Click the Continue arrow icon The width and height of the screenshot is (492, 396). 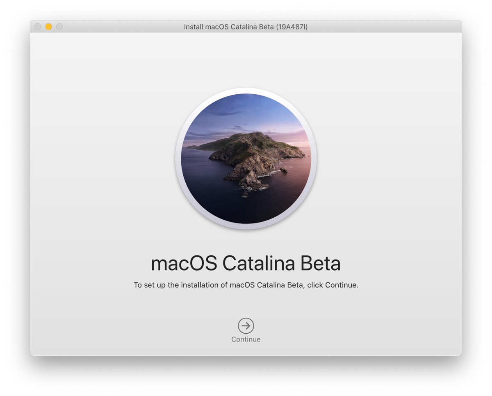pos(246,326)
